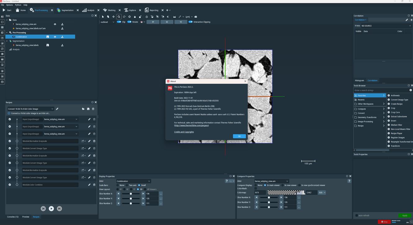
Task: Click the Apply button
Action: [x=405, y=215]
